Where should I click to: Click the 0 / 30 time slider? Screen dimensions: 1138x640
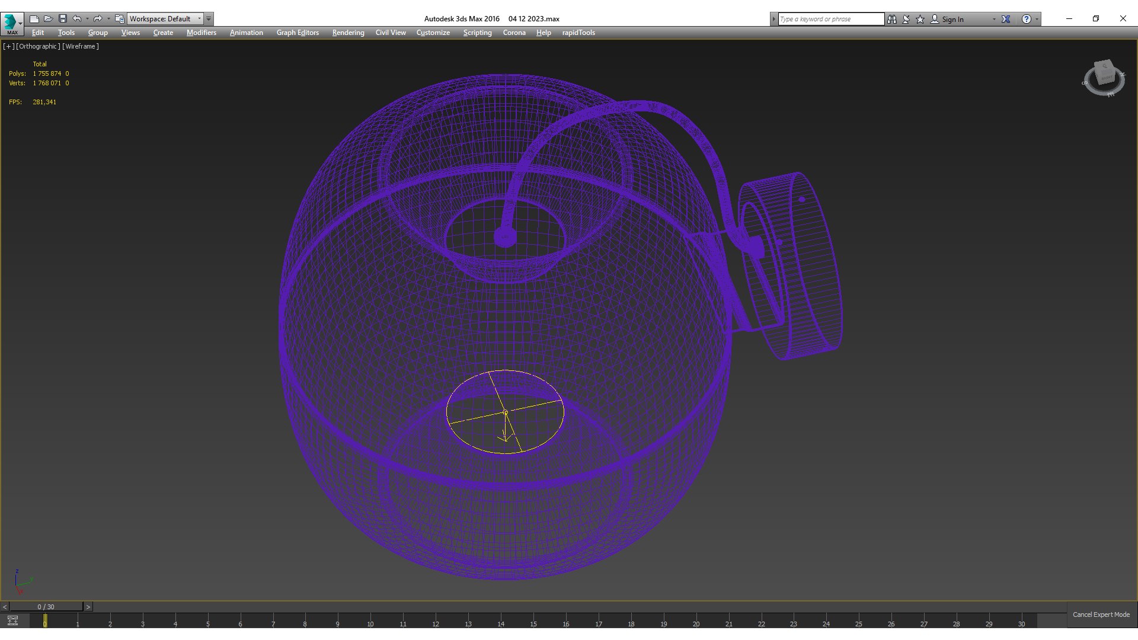[x=46, y=607]
